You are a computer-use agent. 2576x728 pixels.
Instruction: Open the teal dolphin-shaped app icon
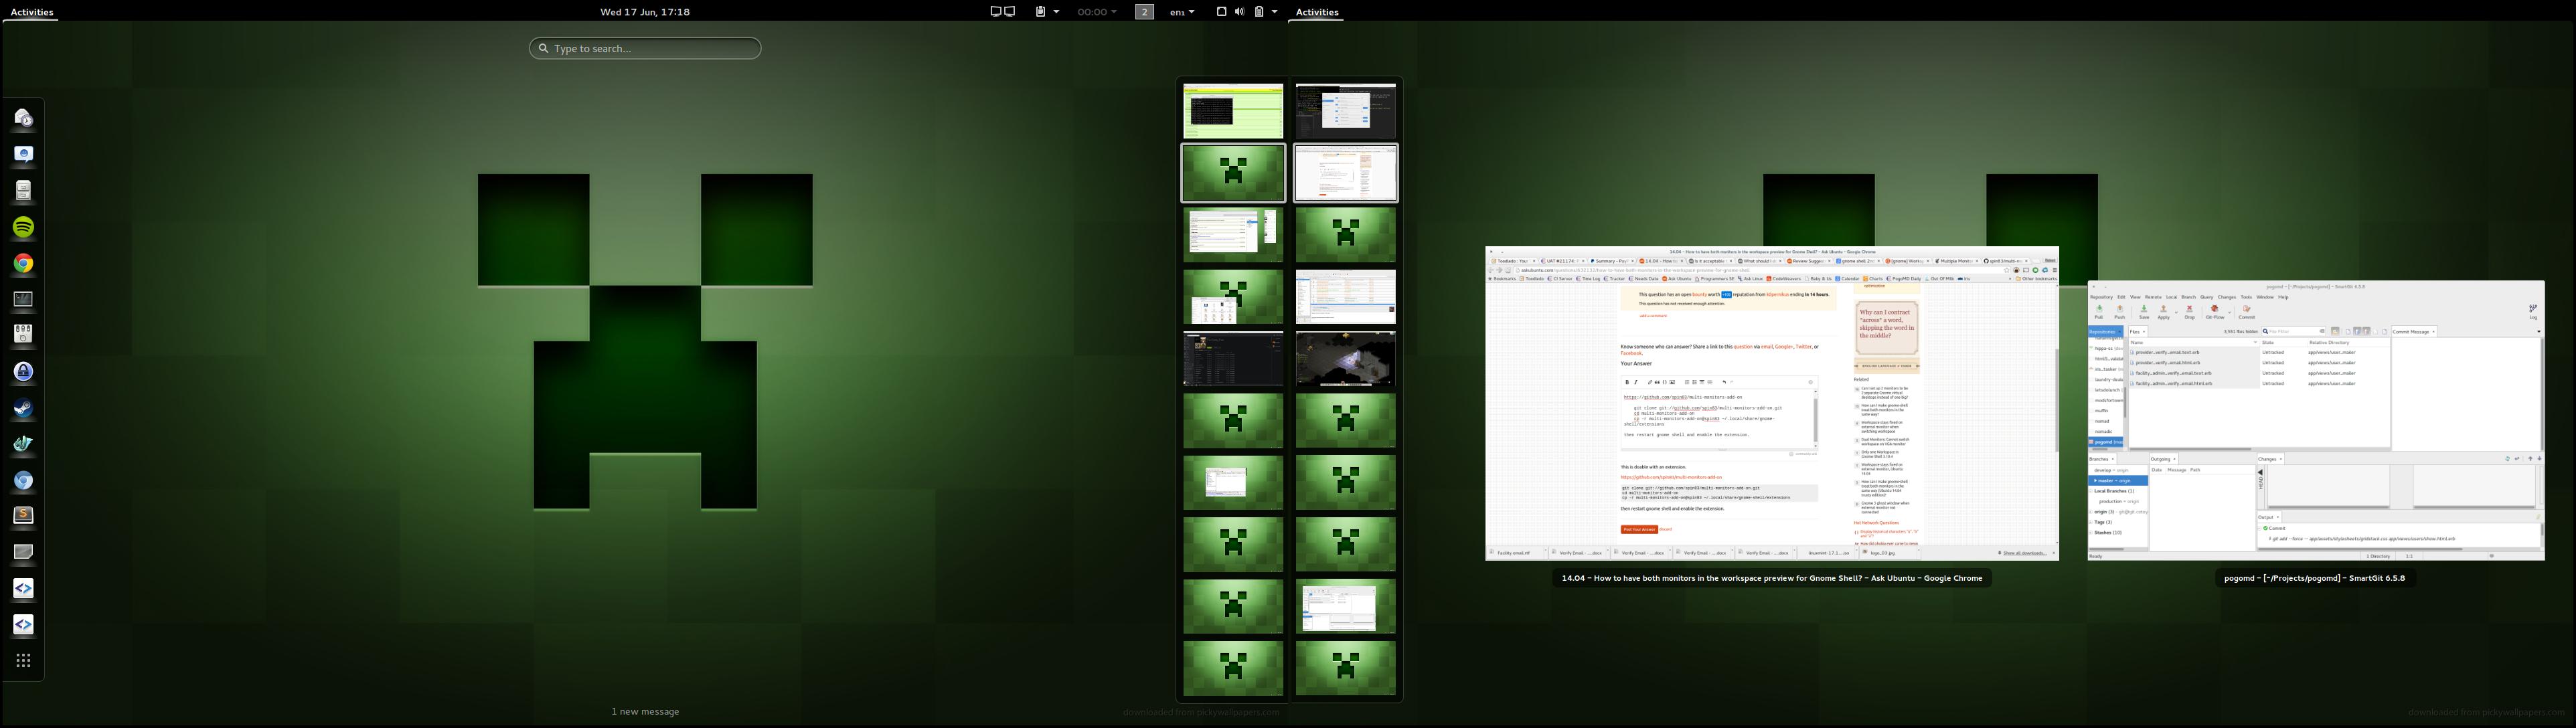(23, 444)
